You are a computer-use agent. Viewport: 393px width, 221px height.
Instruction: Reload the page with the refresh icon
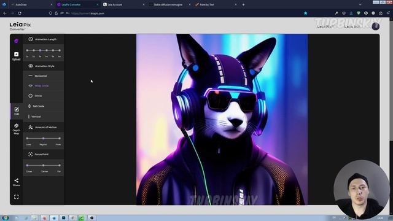pos(20,14)
